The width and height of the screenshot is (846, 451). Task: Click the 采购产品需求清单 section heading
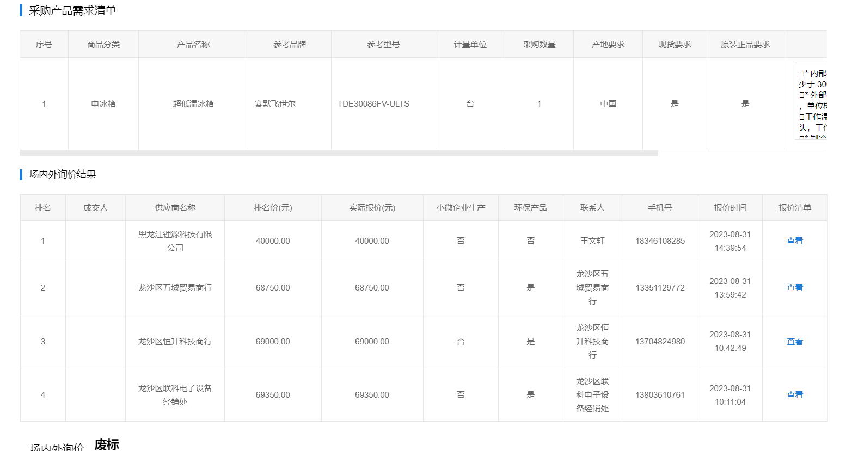point(72,11)
